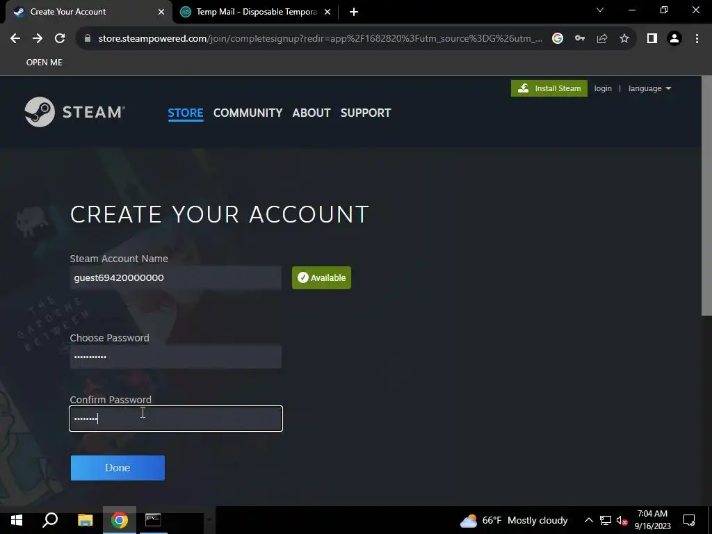Bookmark this page with the star icon
This screenshot has width=712, height=534.
624,39
